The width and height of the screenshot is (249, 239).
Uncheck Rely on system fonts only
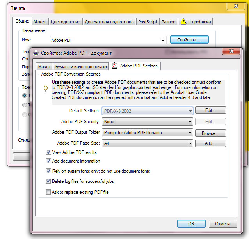[x=48, y=171]
